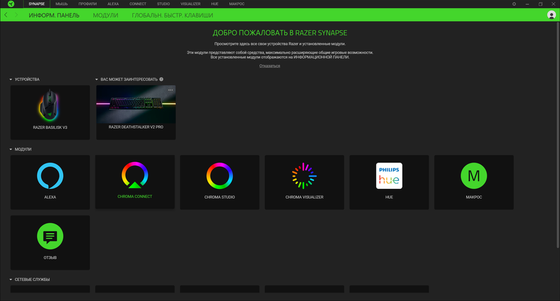This screenshot has height=301, width=560.
Task: Select the Razer Basilisk V3 mouse image
Action: [x=50, y=106]
